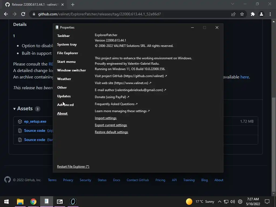Share this page icon in address bar
The width and height of the screenshot is (276, 207).
click(x=233, y=14)
